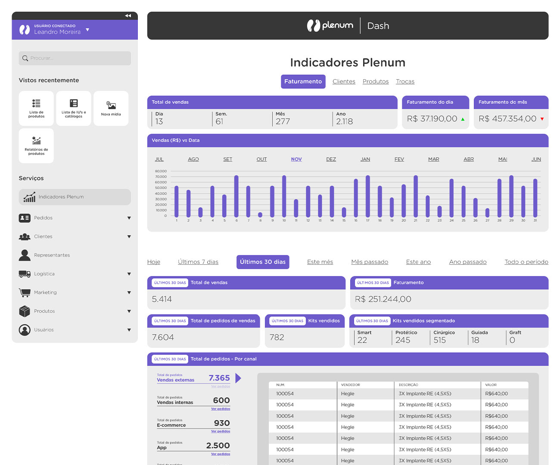This screenshot has height=465, width=560.
Task: Click the Clientes group icon
Action: click(x=25, y=236)
